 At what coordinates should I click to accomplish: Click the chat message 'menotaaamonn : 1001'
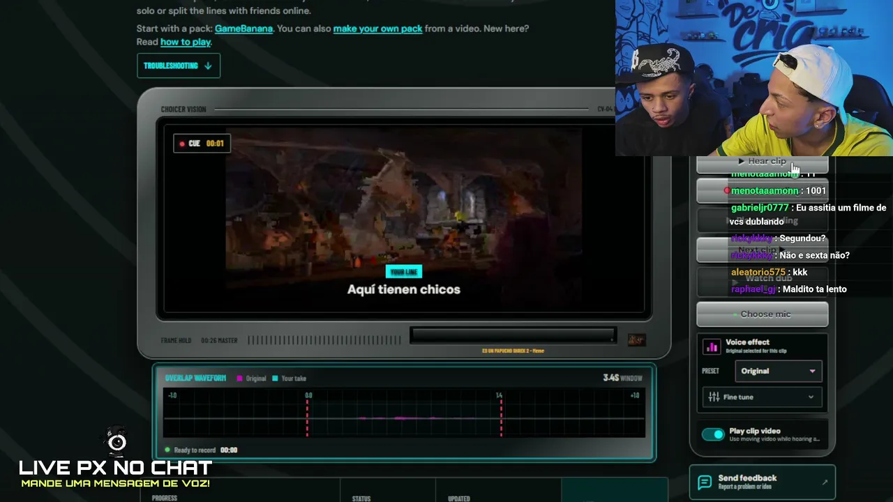[x=779, y=190]
